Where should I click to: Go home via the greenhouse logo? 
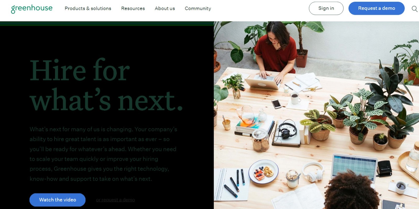[32, 8]
